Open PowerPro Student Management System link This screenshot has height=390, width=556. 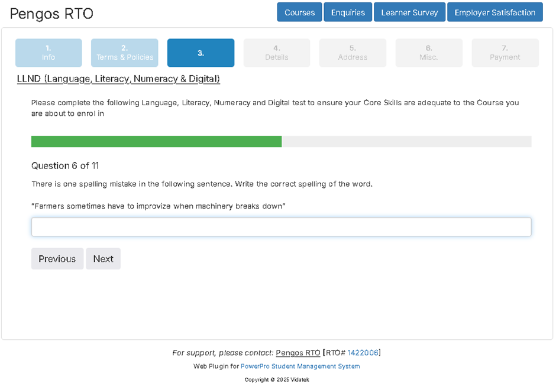pyautogui.click(x=300, y=366)
